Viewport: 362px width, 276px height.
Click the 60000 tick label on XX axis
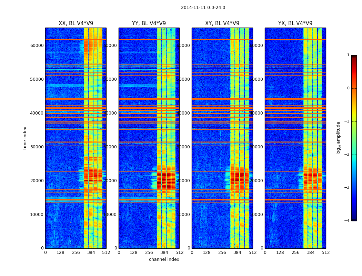(x=37, y=46)
